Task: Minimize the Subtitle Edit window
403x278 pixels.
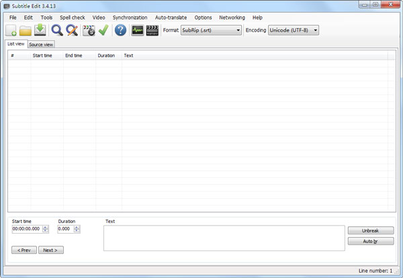Action: (365, 5)
